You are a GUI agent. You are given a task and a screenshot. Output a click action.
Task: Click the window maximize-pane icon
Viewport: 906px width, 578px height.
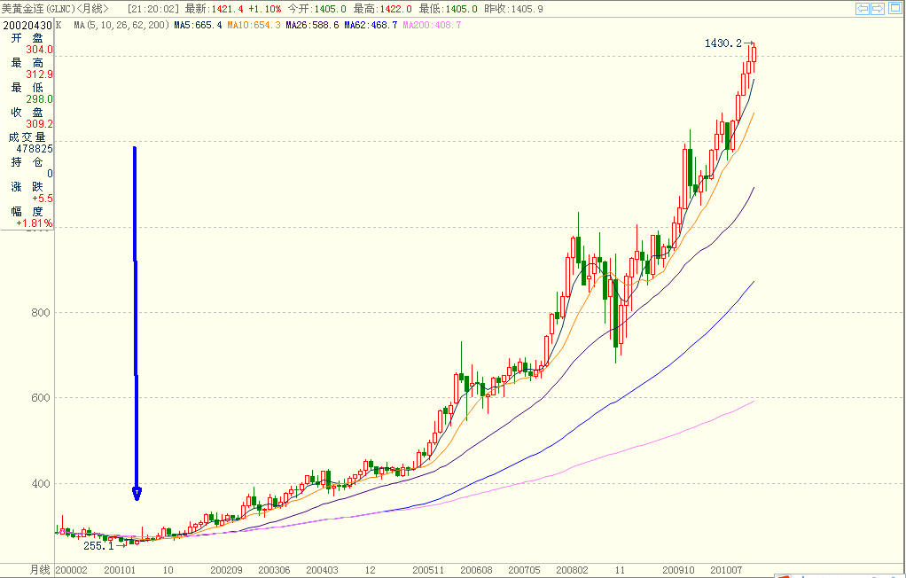click(894, 9)
